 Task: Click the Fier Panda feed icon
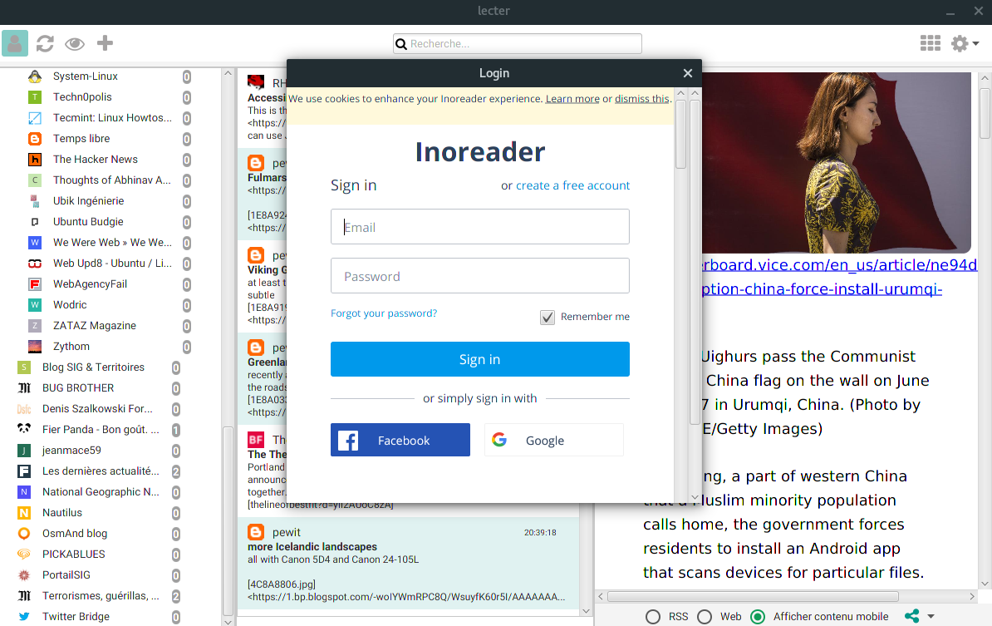(24, 430)
